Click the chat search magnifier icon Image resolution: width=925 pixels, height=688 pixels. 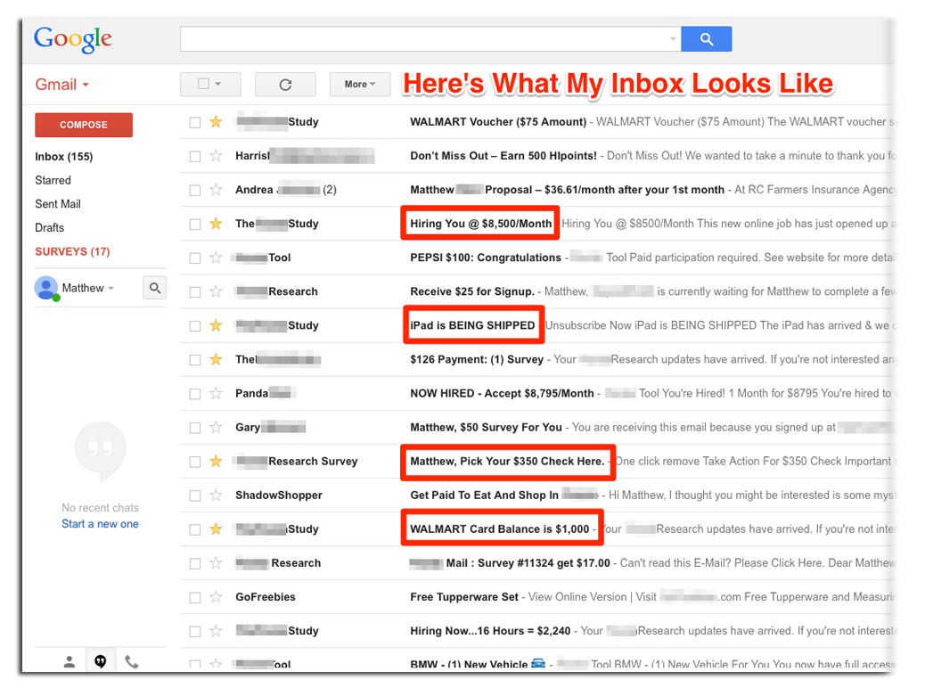pos(155,288)
